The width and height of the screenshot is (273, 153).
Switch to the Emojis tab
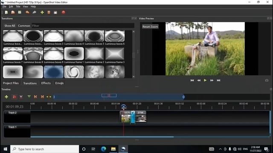(59, 83)
